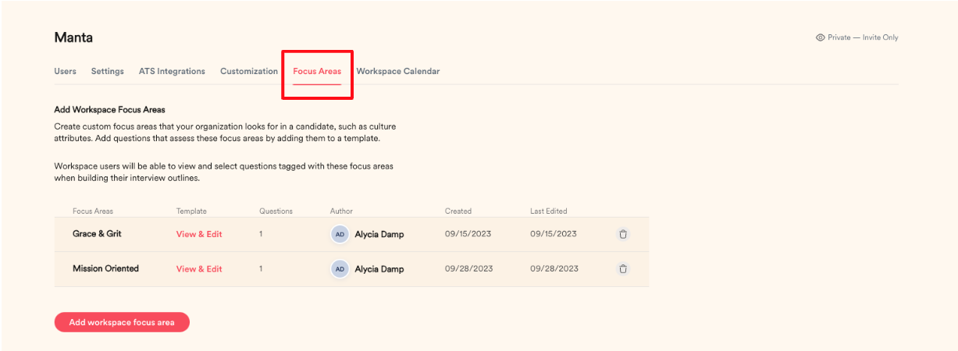Click the Questions column header
This screenshot has height=351, width=958.
coord(276,211)
